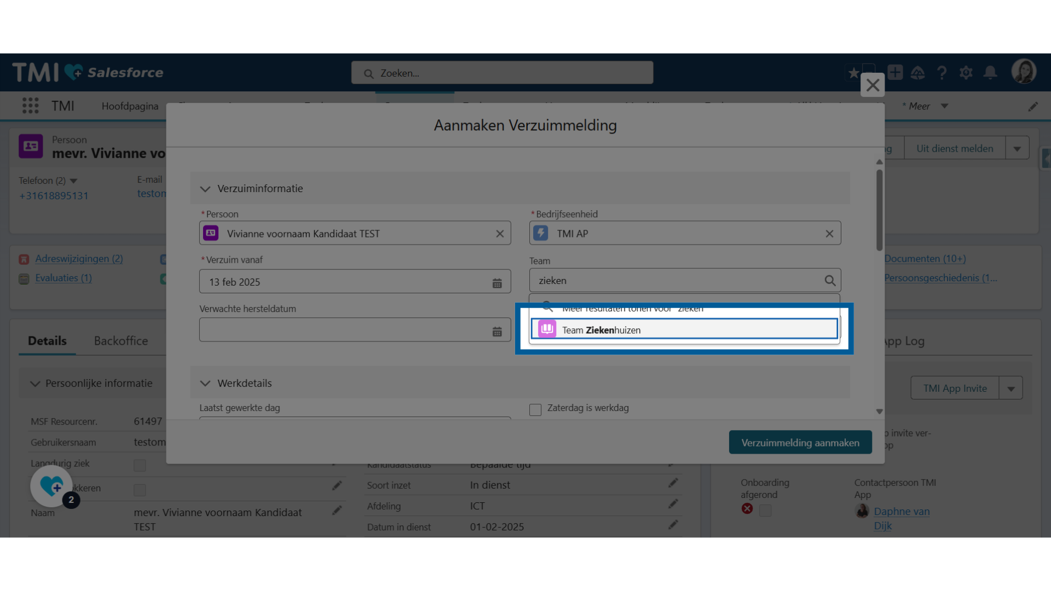Switch to Backoffice tab
This screenshot has height=591, width=1051.
120,340
